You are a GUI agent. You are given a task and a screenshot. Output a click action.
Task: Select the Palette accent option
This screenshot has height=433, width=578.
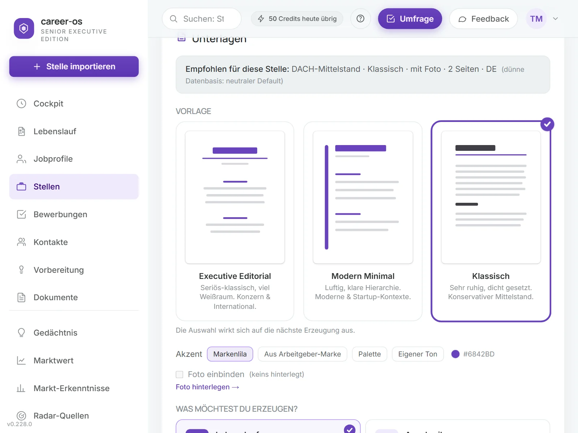point(370,354)
